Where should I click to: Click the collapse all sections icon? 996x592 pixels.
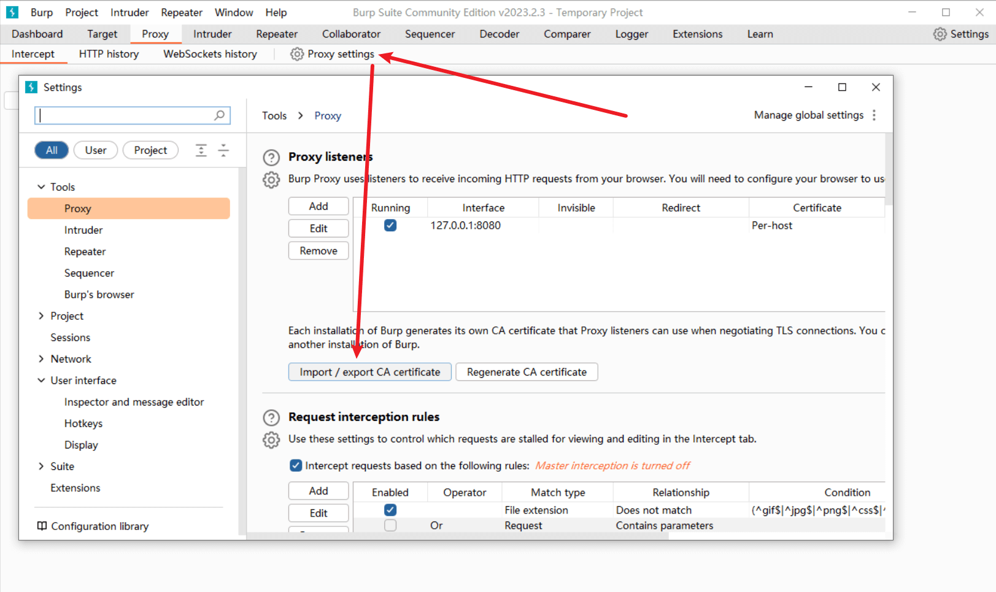(223, 150)
